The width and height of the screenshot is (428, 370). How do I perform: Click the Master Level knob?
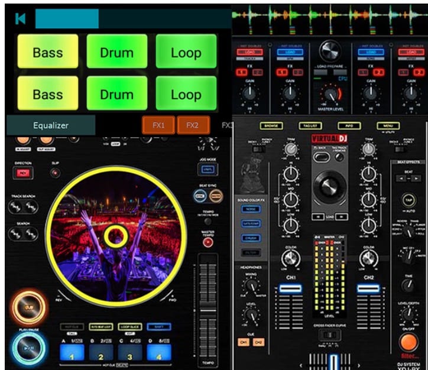(331, 95)
